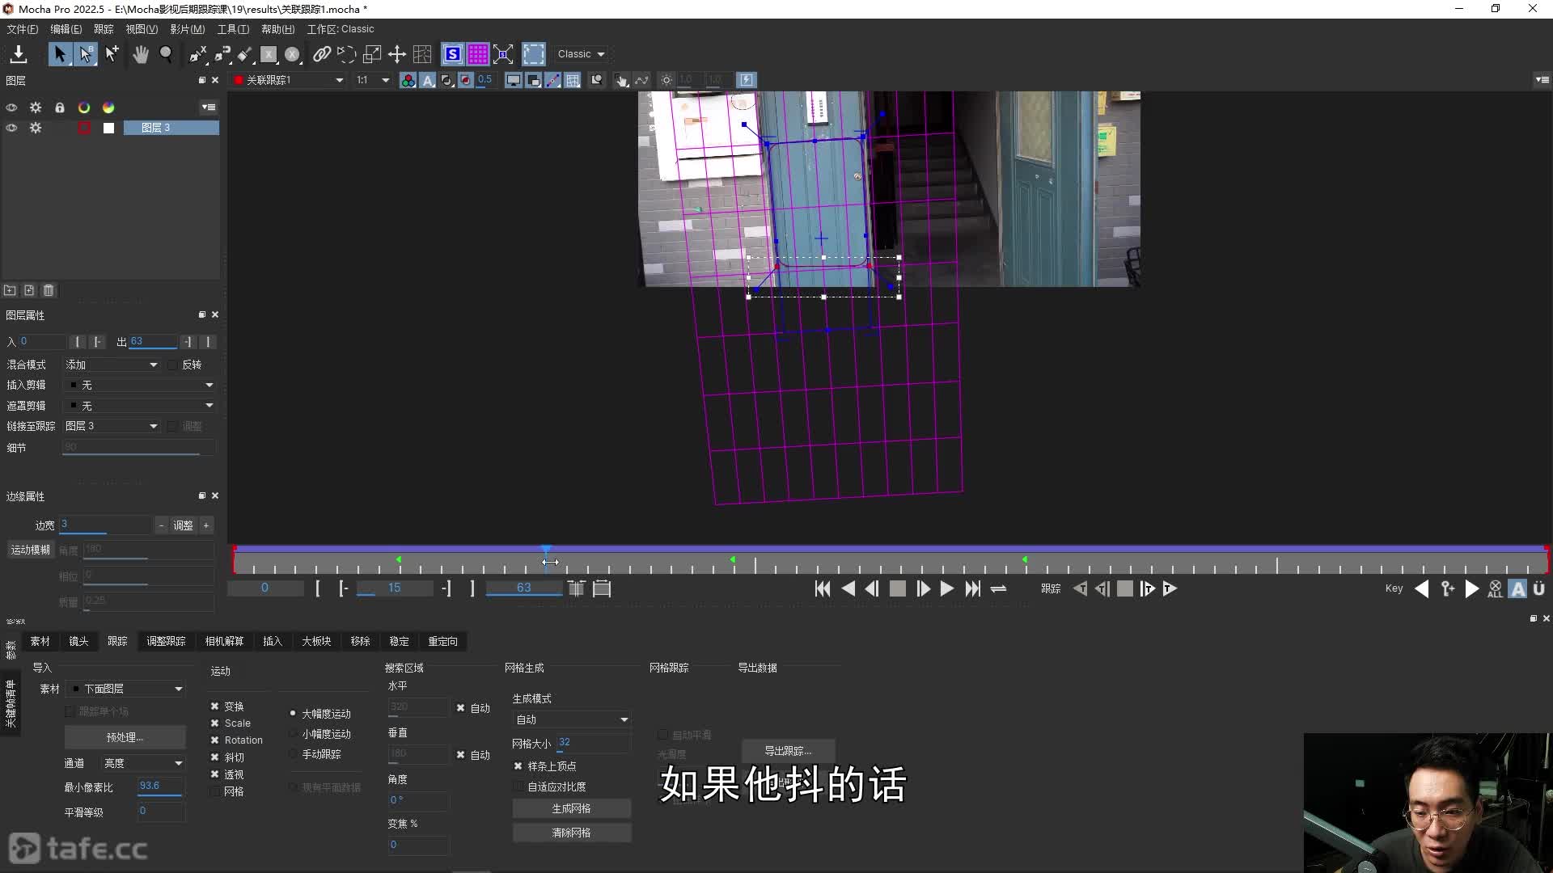
Task: Select the Create X-Spline layer tool
Action: click(198, 54)
